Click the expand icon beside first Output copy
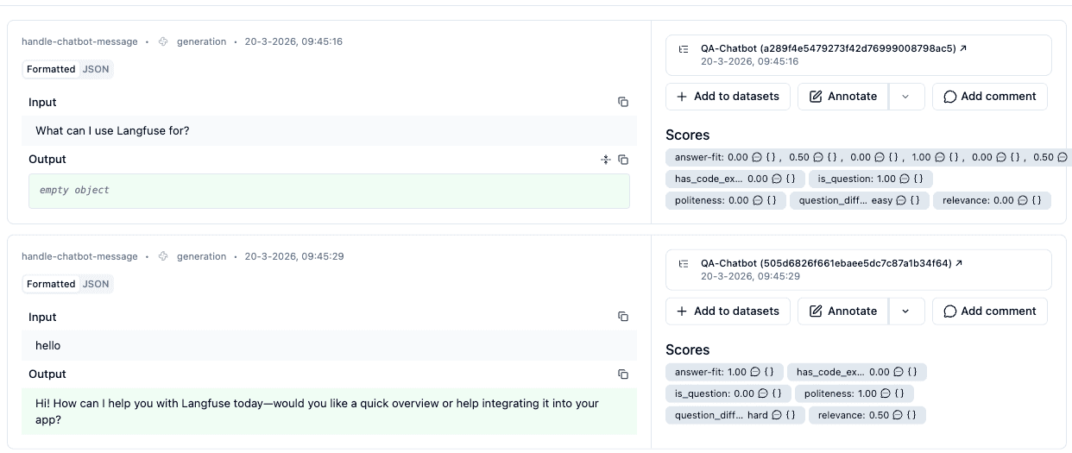1072x453 pixels. tap(606, 160)
